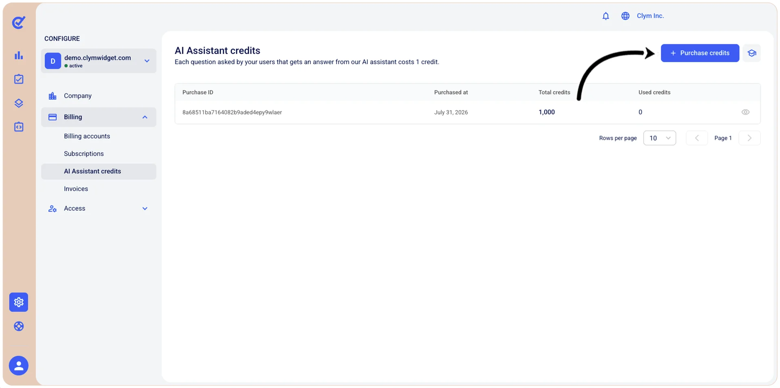Open the layers sidebar icon
Image resolution: width=780 pixels, height=388 pixels.
19,103
